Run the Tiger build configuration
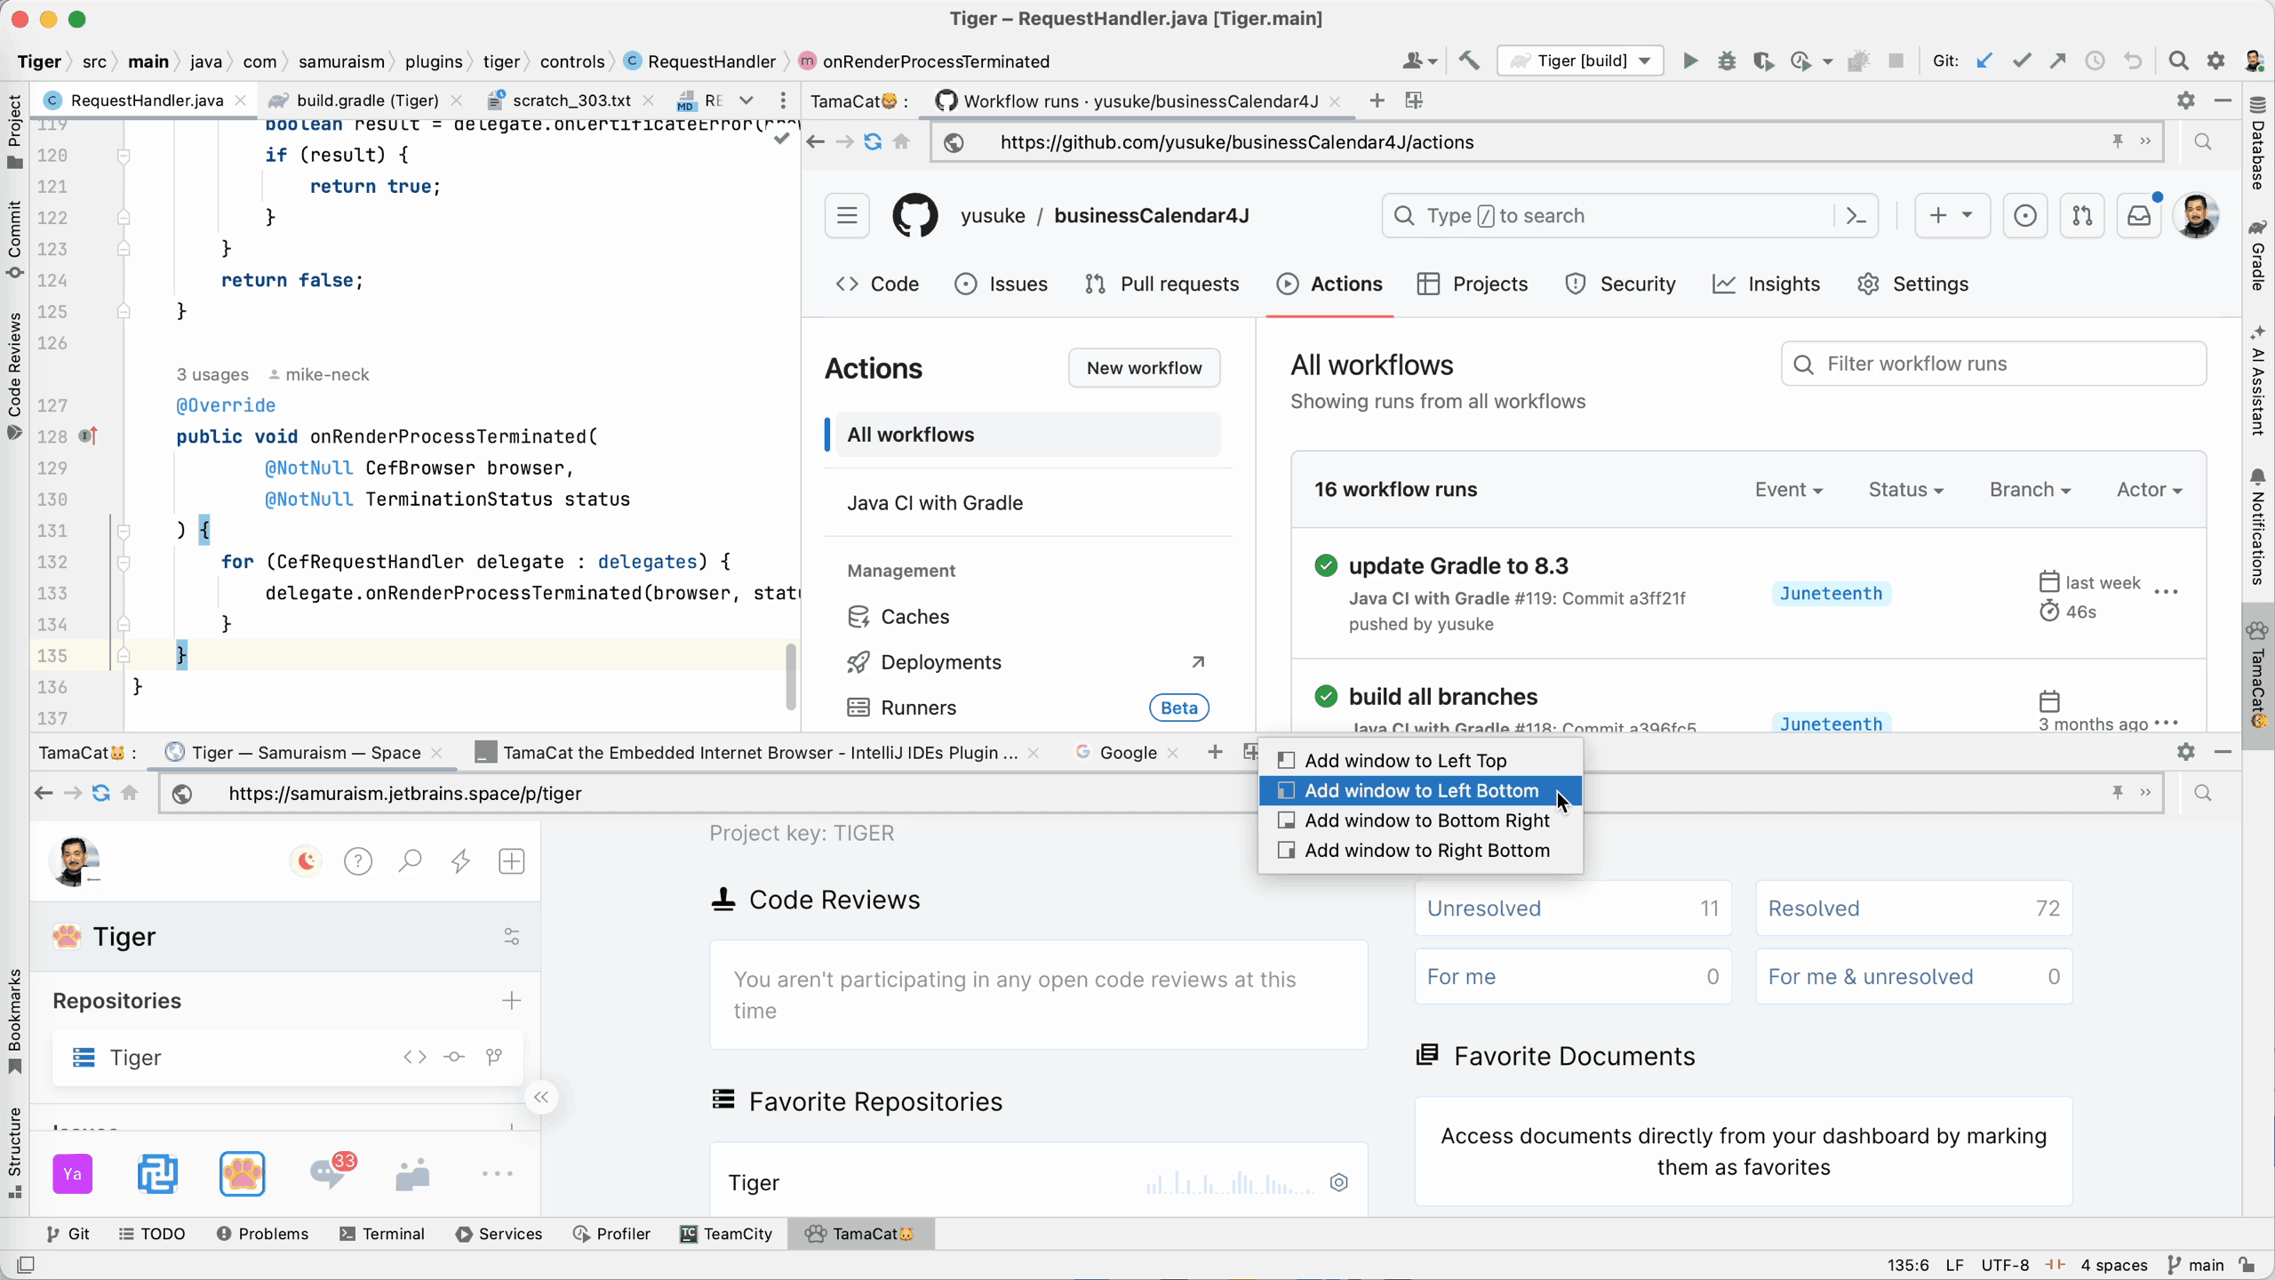 pyautogui.click(x=1689, y=61)
